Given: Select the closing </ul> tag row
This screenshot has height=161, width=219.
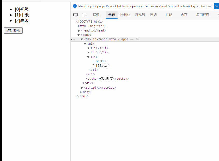Looking at the screenshot, I should 90,74.
